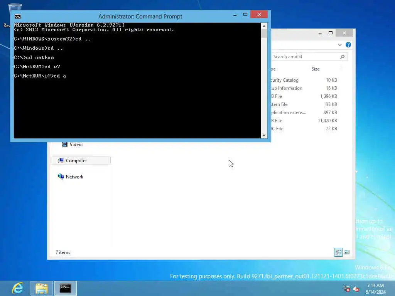Viewport: 395px width, 296px height.
Task: Minimize the Command Prompt window
Action: [x=235, y=15]
